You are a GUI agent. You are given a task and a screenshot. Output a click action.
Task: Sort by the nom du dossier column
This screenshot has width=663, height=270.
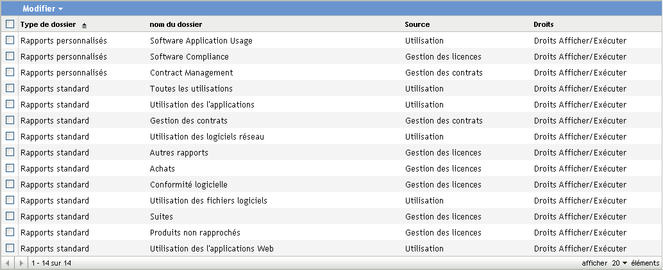[x=176, y=24]
